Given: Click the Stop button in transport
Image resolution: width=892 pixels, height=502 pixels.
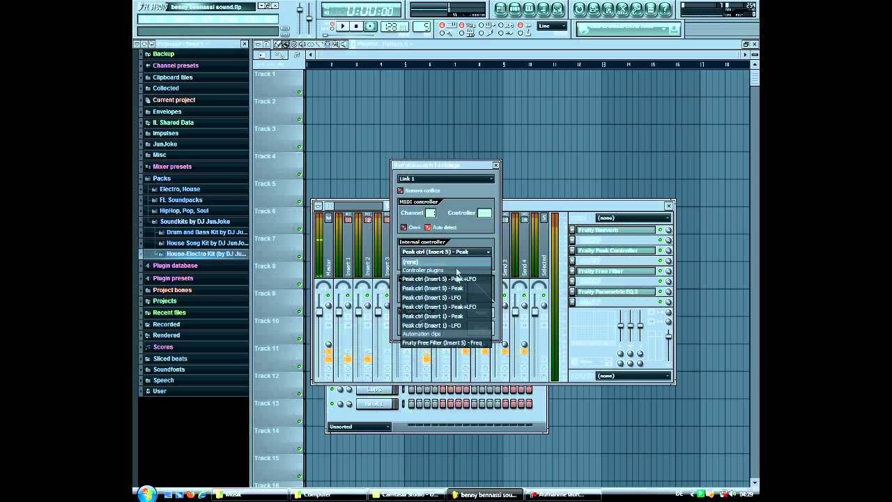Looking at the screenshot, I should tap(356, 26).
